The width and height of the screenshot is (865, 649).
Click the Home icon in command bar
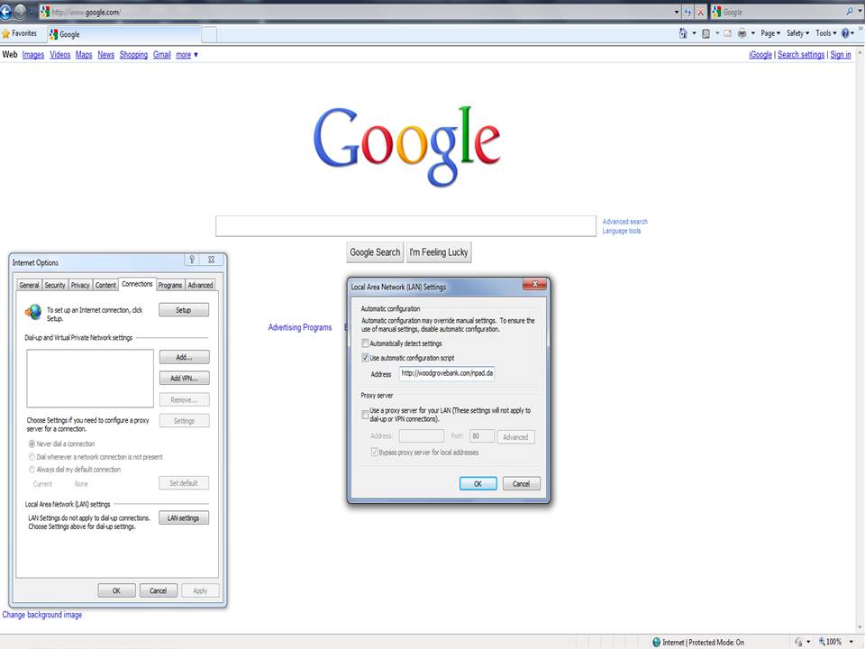click(683, 33)
